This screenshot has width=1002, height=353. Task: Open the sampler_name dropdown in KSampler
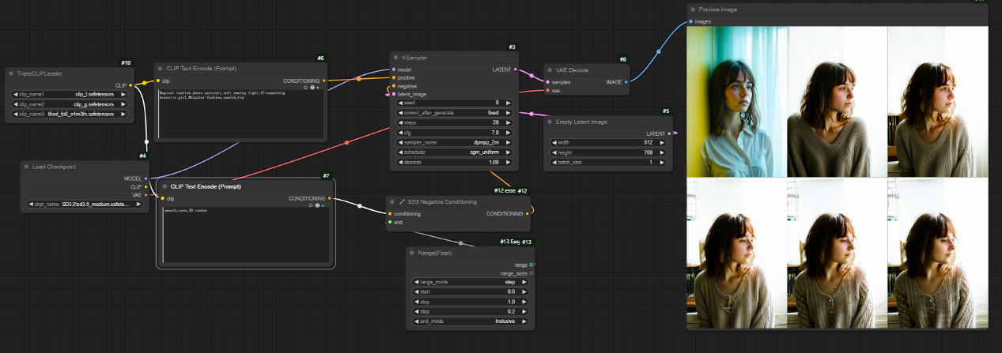tap(452, 142)
